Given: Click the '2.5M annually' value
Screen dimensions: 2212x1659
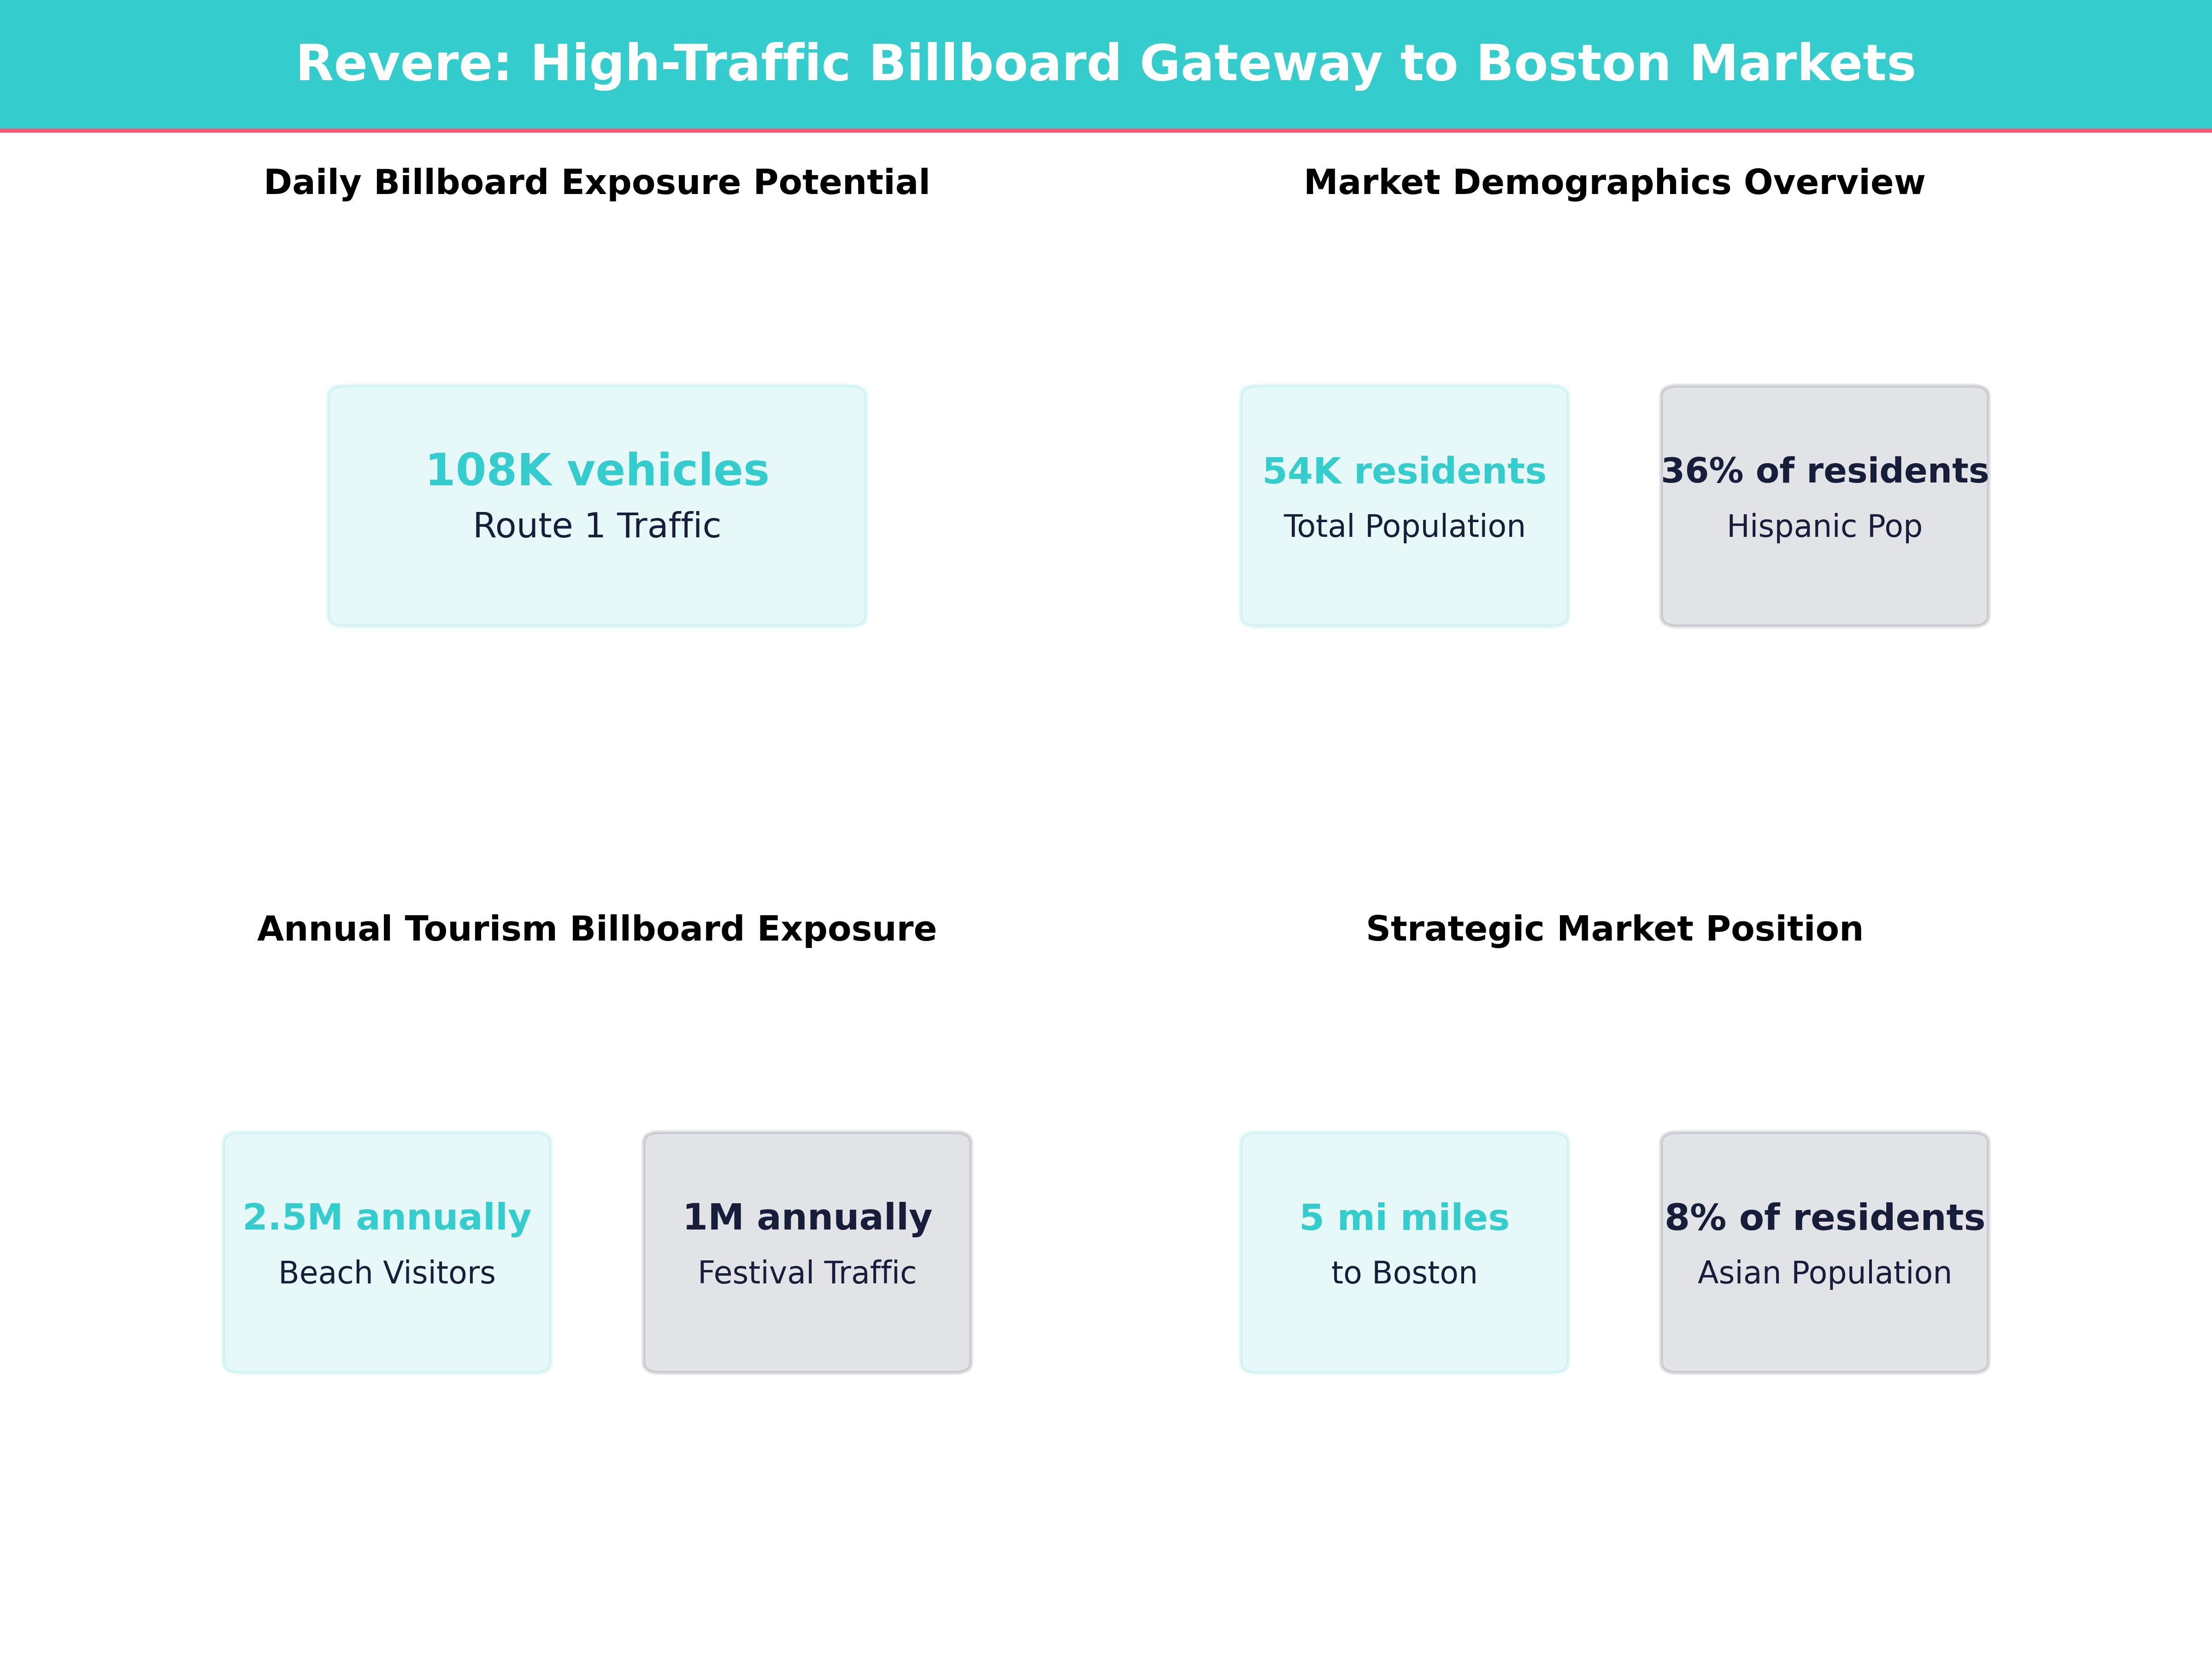Looking at the screenshot, I should pos(387,1218).
